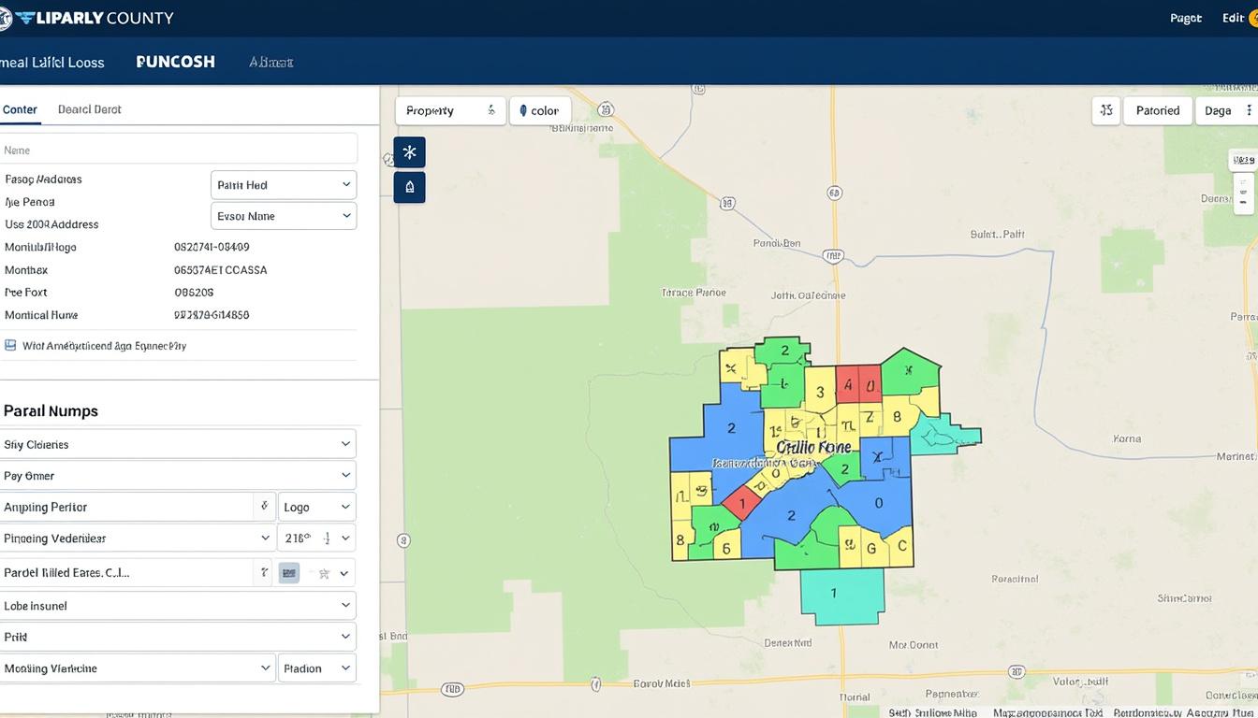Screen dimensions: 1258x718
Task: Select the lock tool below the asterisk icon
Action: pyautogui.click(x=409, y=186)
